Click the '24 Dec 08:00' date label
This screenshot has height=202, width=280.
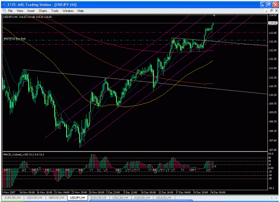pos(218,192)
